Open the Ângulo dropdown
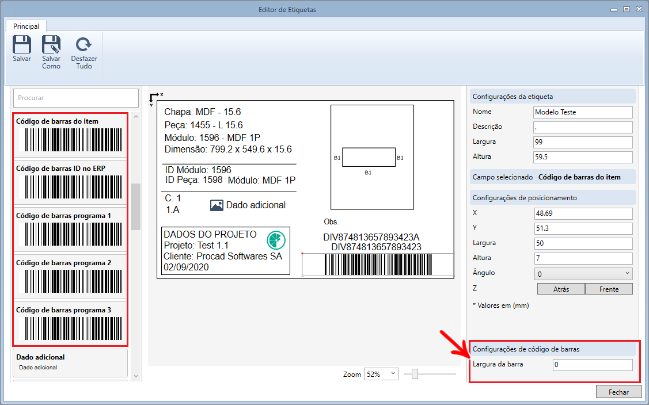The width and height of the screenshot is (649, 405). pyautogui.click(x=583, y=273)
